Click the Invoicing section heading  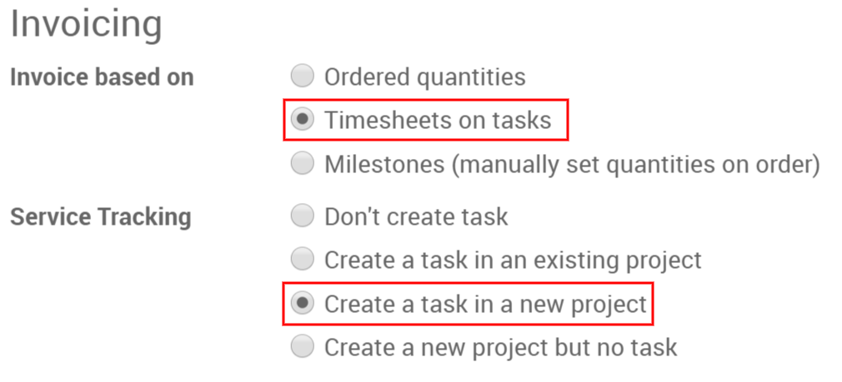(86, 25)
